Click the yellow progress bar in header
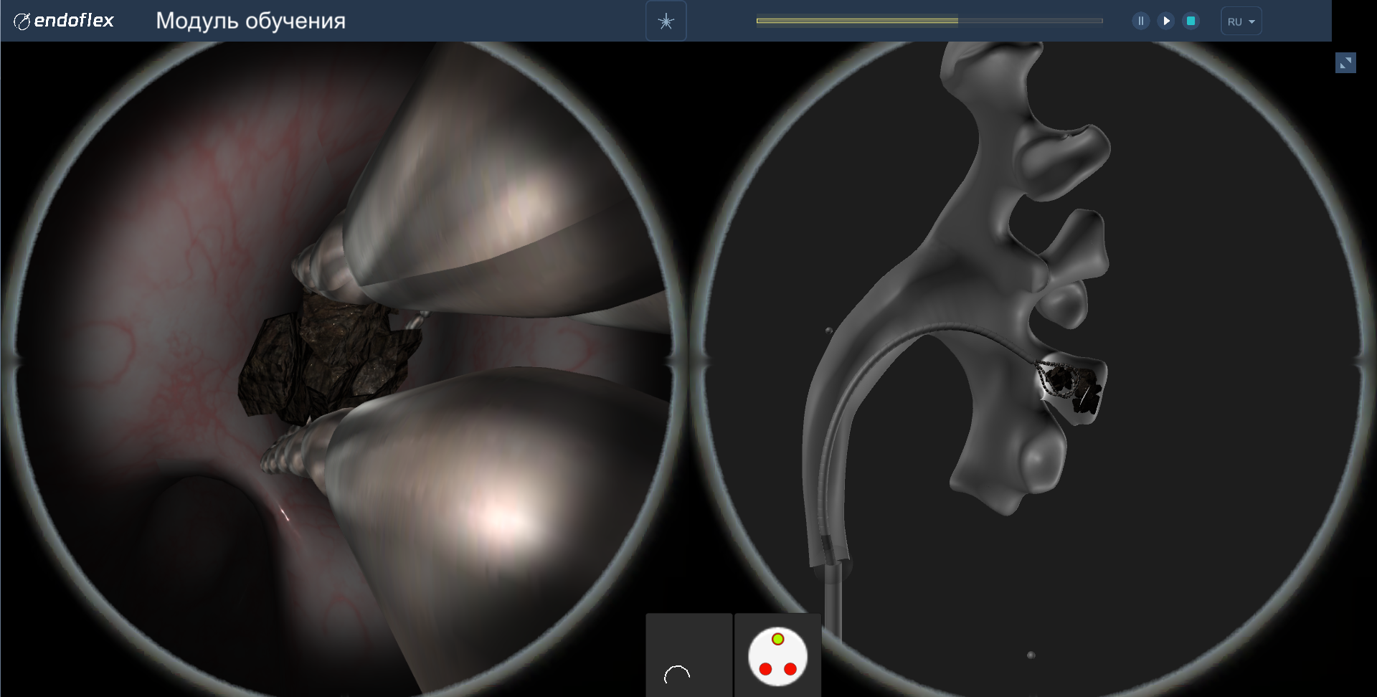The width and height of the screenshot is (1377, 697). [856, 21]
